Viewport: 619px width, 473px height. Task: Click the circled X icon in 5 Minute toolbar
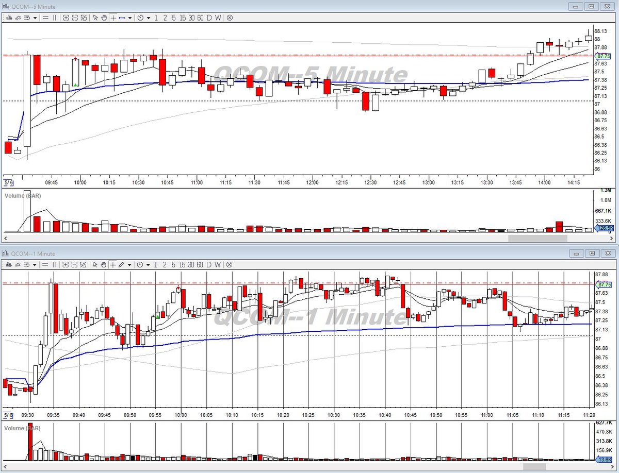[230, 18]
